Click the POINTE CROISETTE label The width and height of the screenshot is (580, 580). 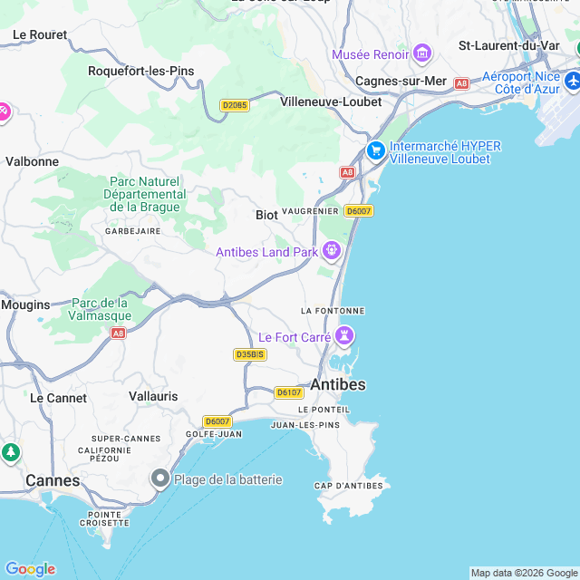tap(105, 519)
